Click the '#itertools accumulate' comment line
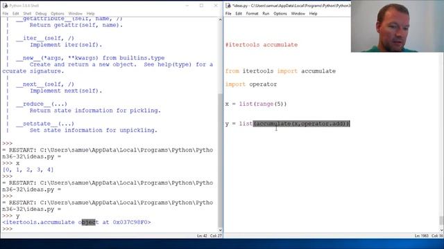Viewport: 444px width, 249px height. [262, 44]
